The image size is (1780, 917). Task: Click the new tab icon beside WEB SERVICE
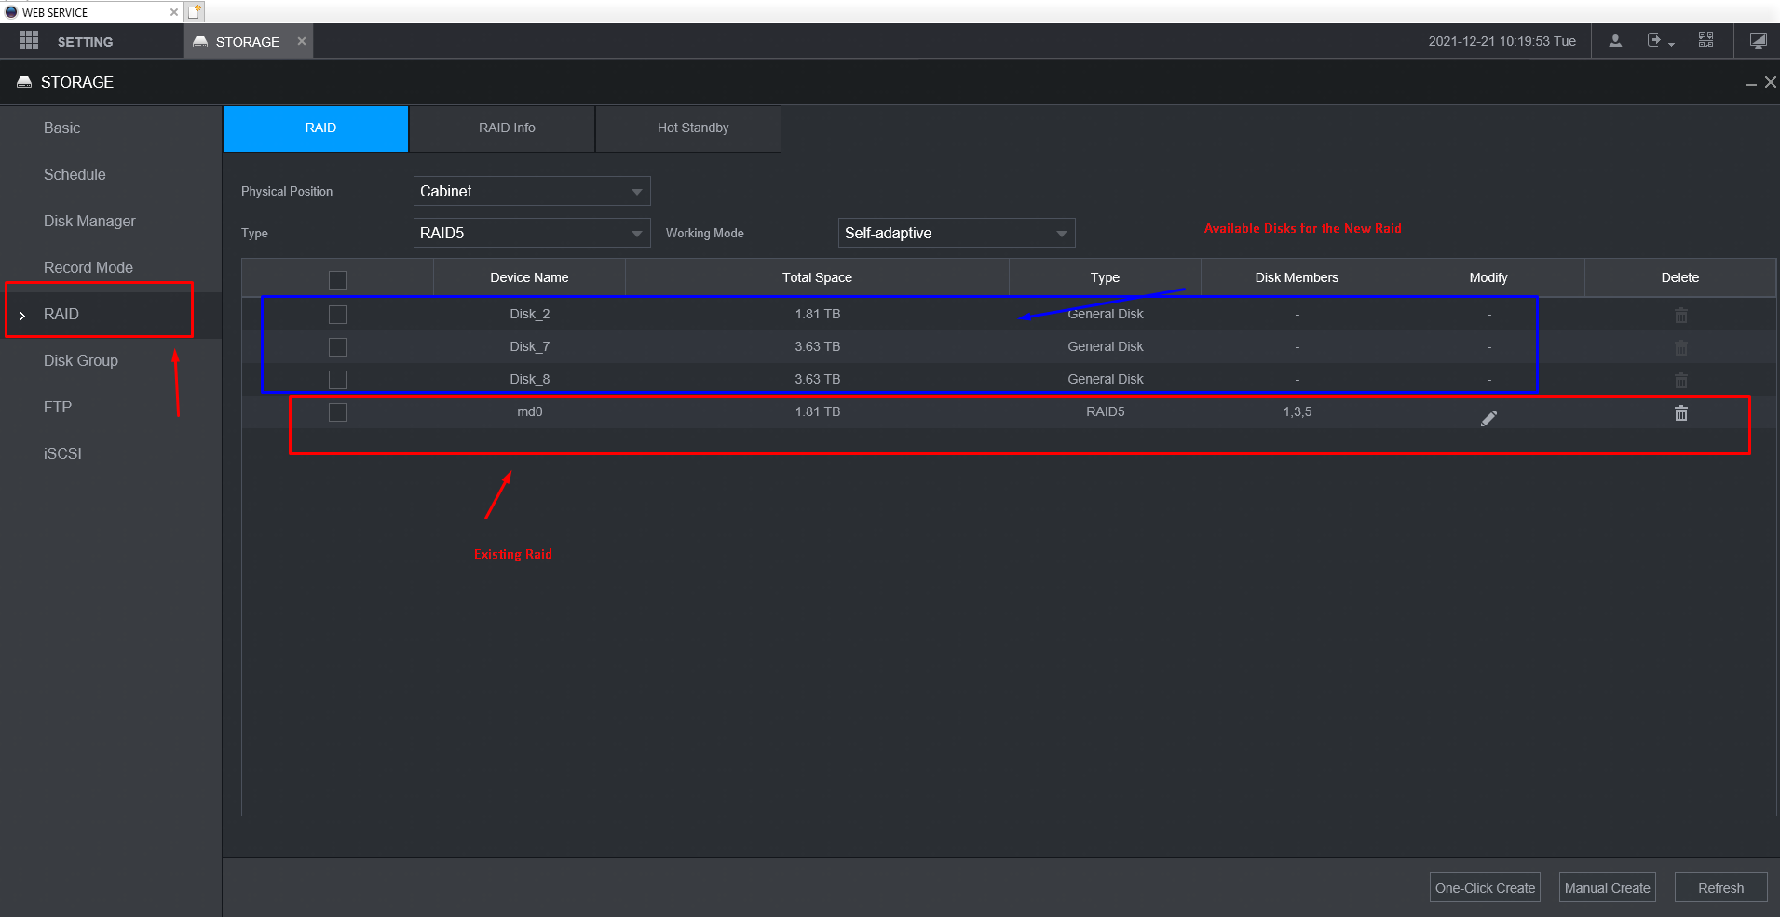pyautogui.click(x=194, y=12)
